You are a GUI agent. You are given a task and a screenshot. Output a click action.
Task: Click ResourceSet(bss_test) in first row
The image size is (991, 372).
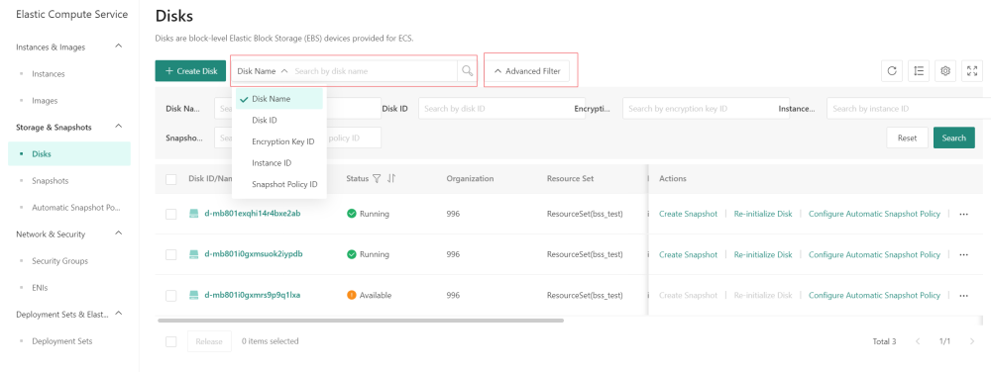coord(585,214)
